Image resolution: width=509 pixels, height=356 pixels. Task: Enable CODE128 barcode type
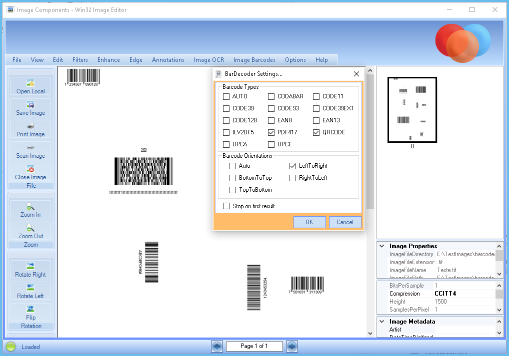point(226,121)
